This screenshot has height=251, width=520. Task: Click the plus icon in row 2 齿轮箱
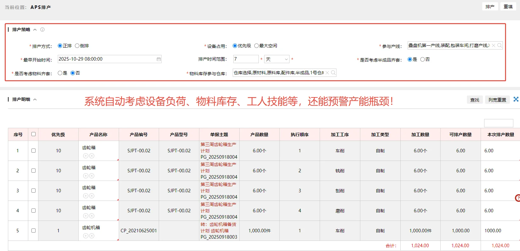coord(86,176)
